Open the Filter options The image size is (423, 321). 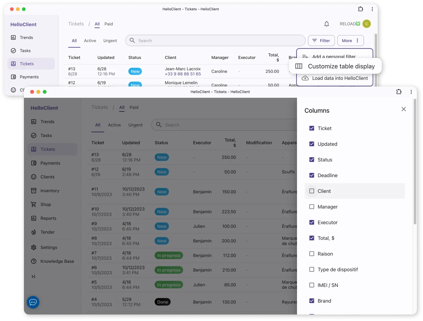coord(321,41)
